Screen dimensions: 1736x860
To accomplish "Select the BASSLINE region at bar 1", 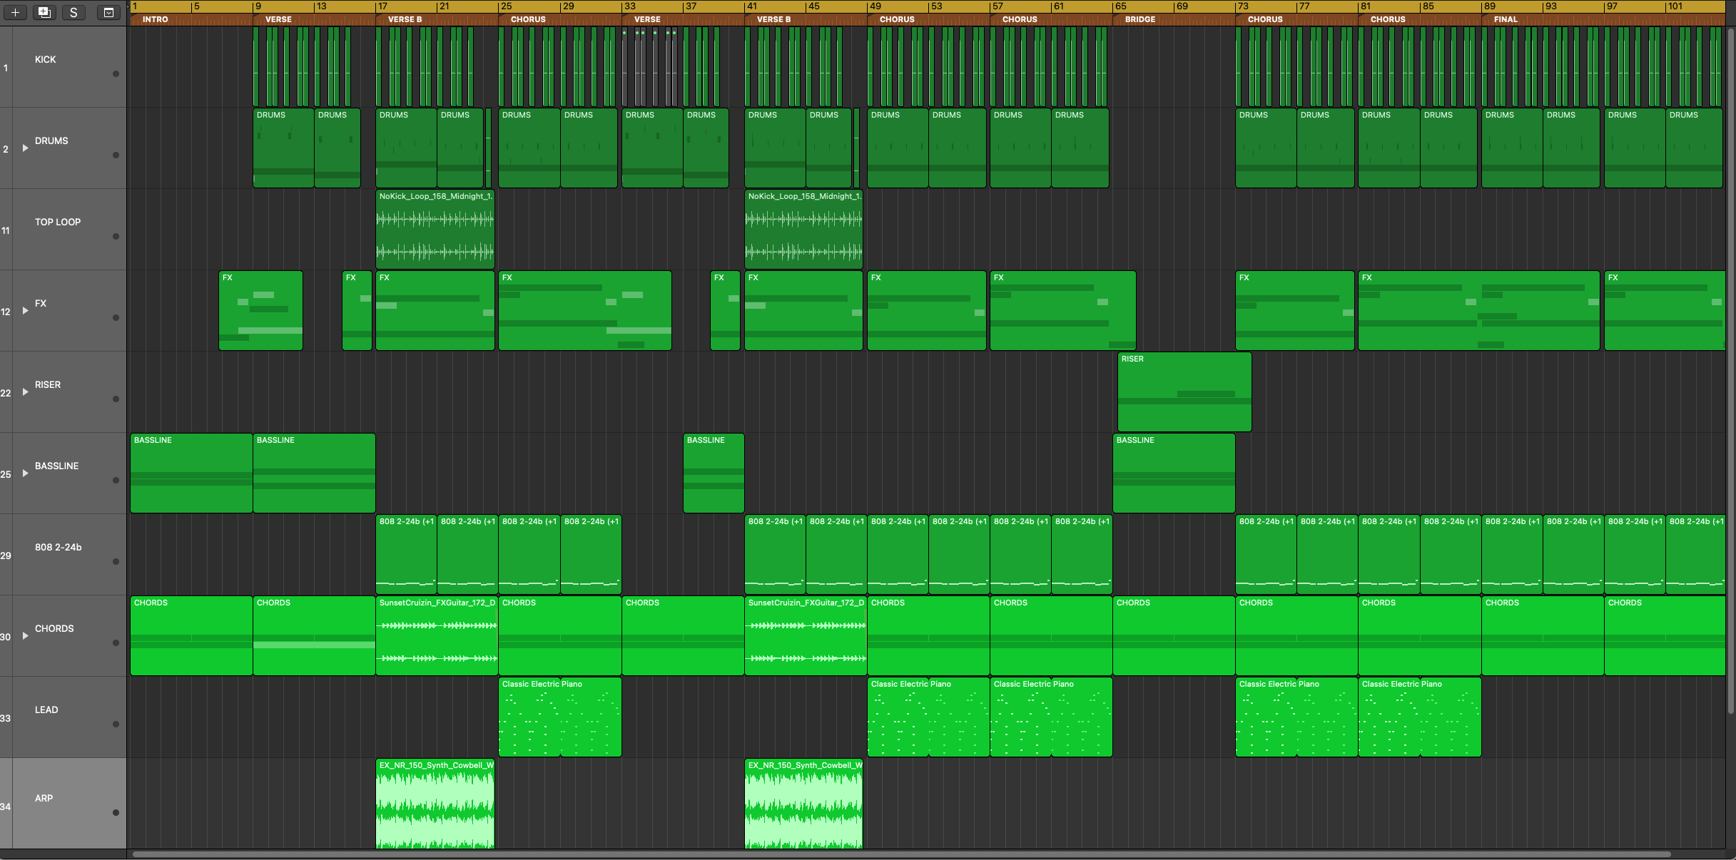I will (191, 473).
